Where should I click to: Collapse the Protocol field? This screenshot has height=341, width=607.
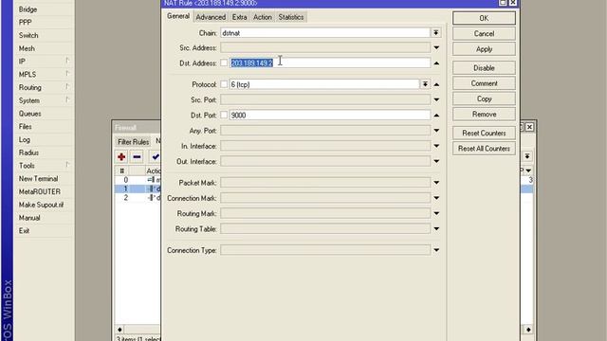coord(436,84)
